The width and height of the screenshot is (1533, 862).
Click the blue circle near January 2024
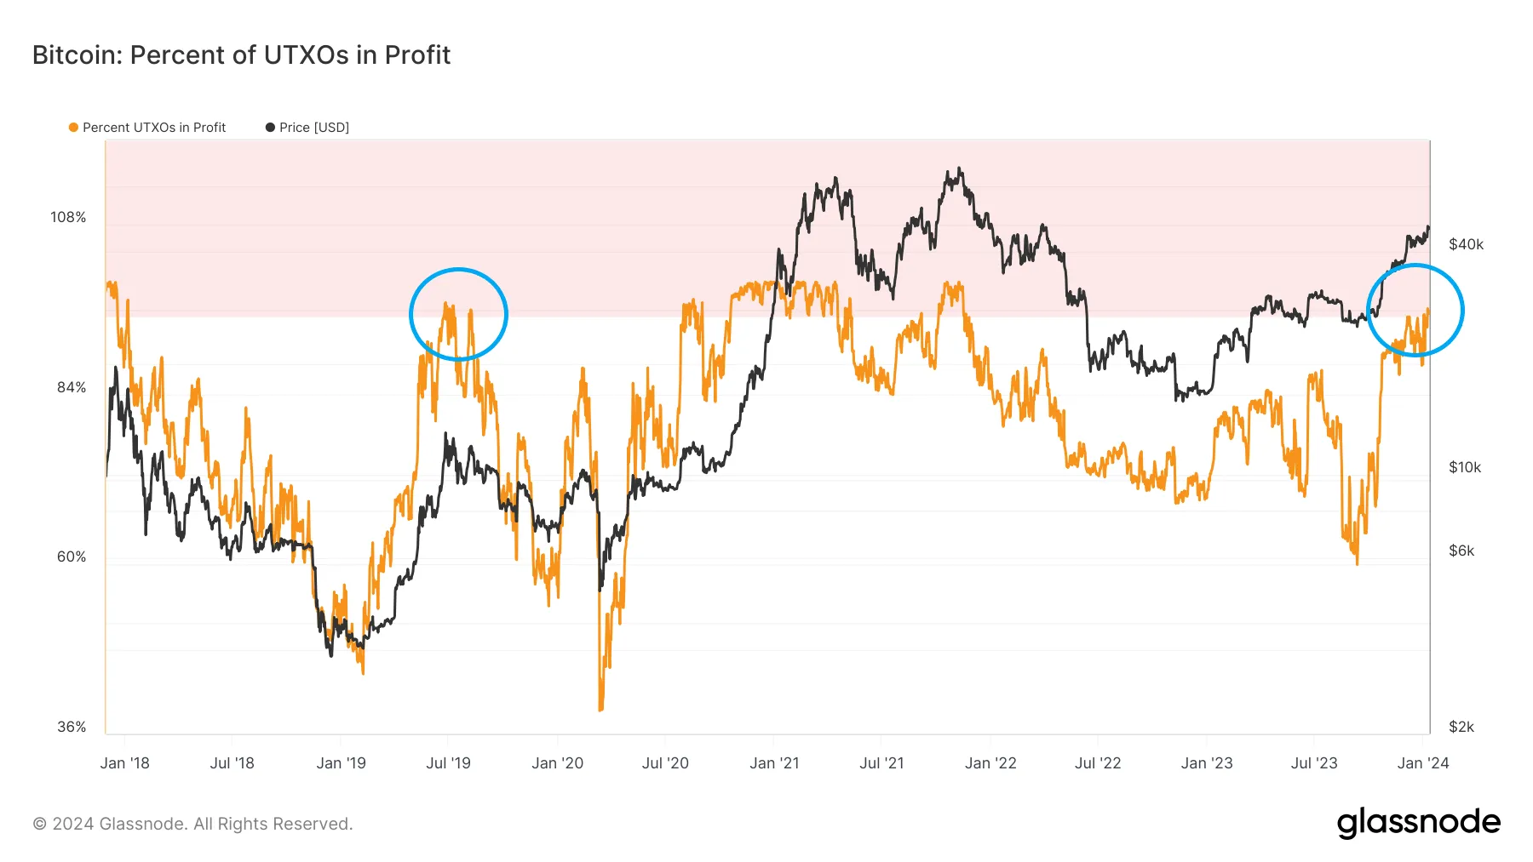1415,310
